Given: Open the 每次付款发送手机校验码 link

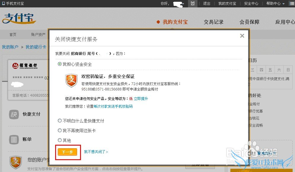Looking at the screenshot, I should pyautogui.click(x=113, y=106).
